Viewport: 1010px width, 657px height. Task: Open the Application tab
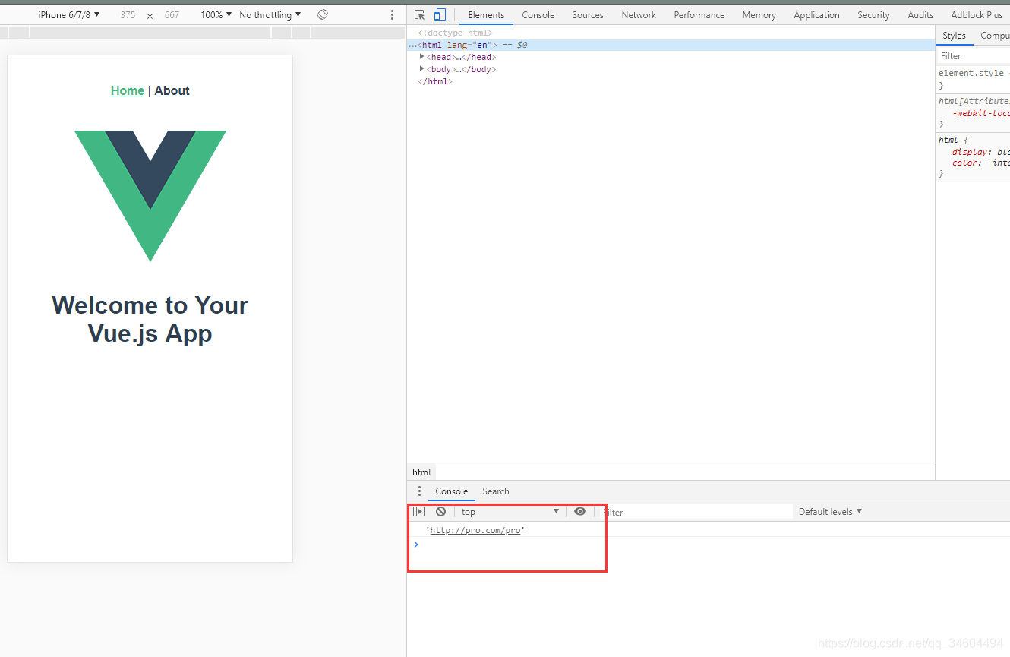tap(816, 14)
